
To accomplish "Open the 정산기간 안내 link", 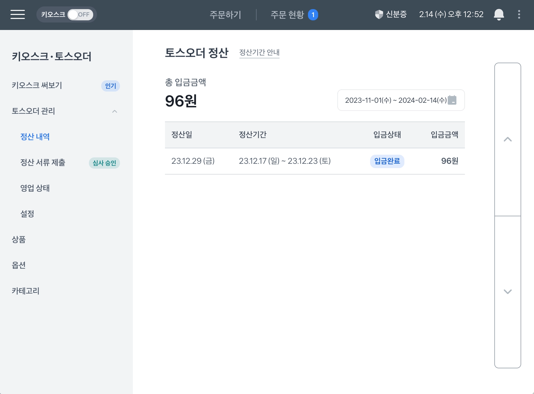I will 259,52.
